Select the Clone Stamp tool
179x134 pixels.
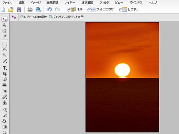(4, 102)
